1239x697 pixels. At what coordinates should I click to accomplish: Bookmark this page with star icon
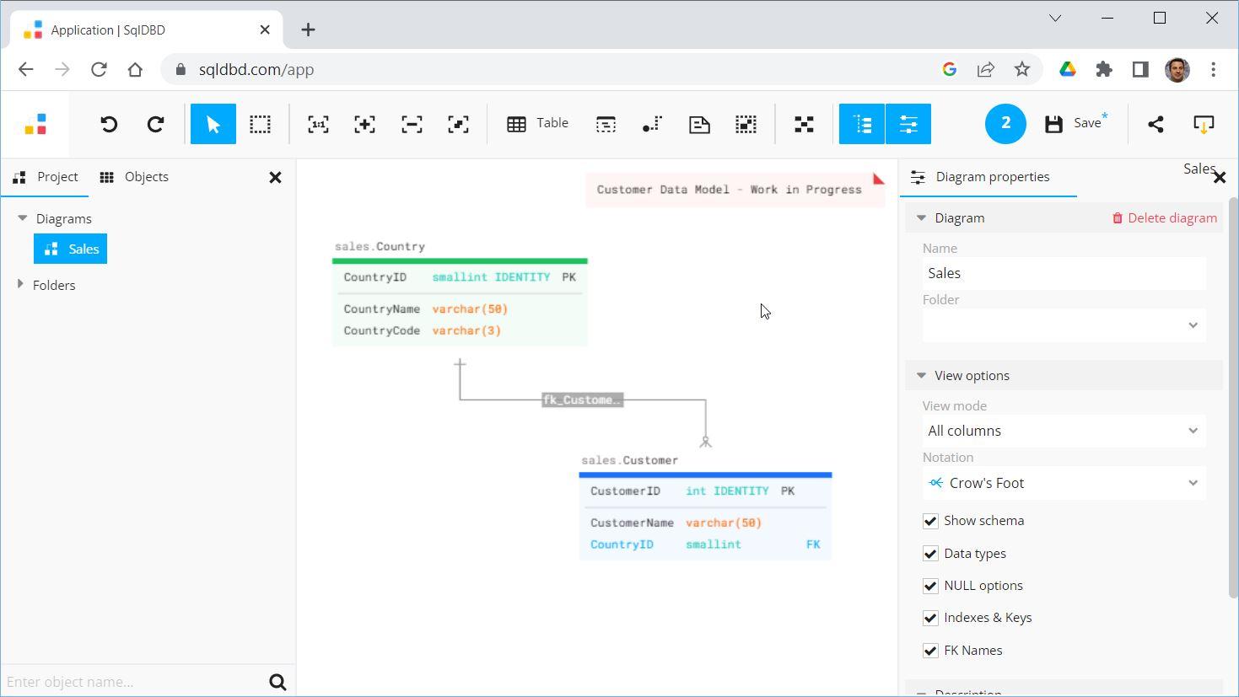(x=1022, y=70)
